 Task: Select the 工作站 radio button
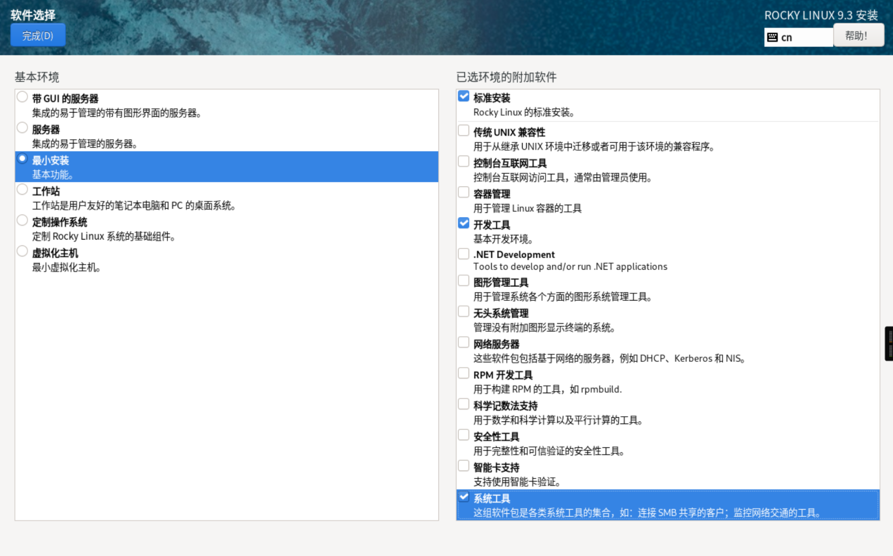pyautogui.click(x=22, y=190)
